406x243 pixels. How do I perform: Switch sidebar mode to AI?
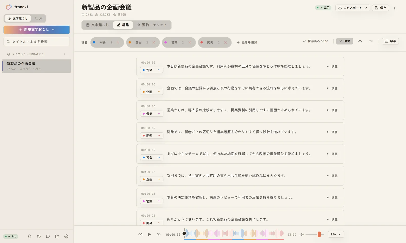[x=39, y=18]
